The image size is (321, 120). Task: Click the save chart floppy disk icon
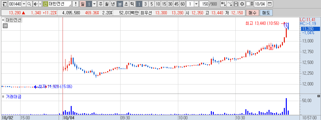coord(236,4)
